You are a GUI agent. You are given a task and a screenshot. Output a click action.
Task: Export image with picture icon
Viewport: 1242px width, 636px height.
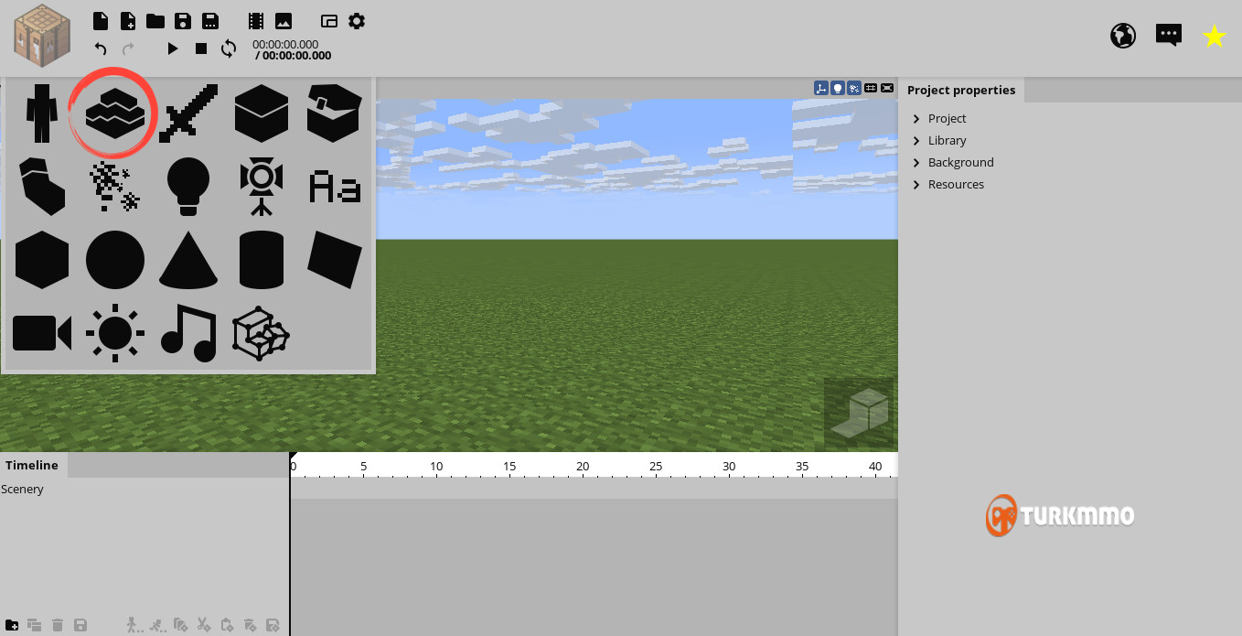pos(284,20)
